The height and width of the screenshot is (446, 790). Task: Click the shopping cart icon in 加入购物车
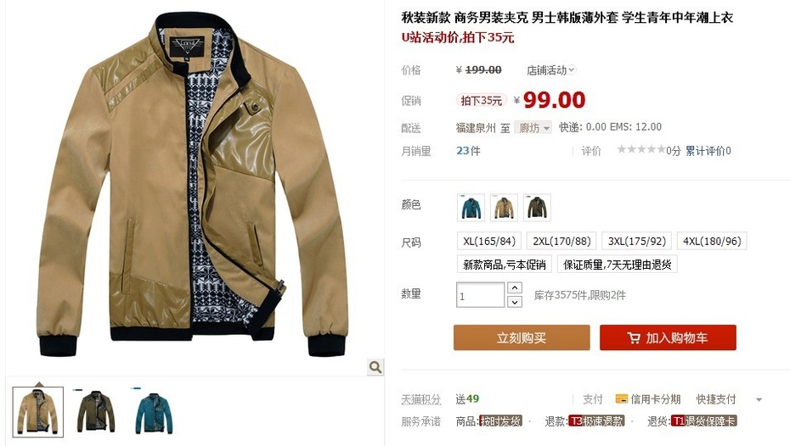[x=634, y=338]
